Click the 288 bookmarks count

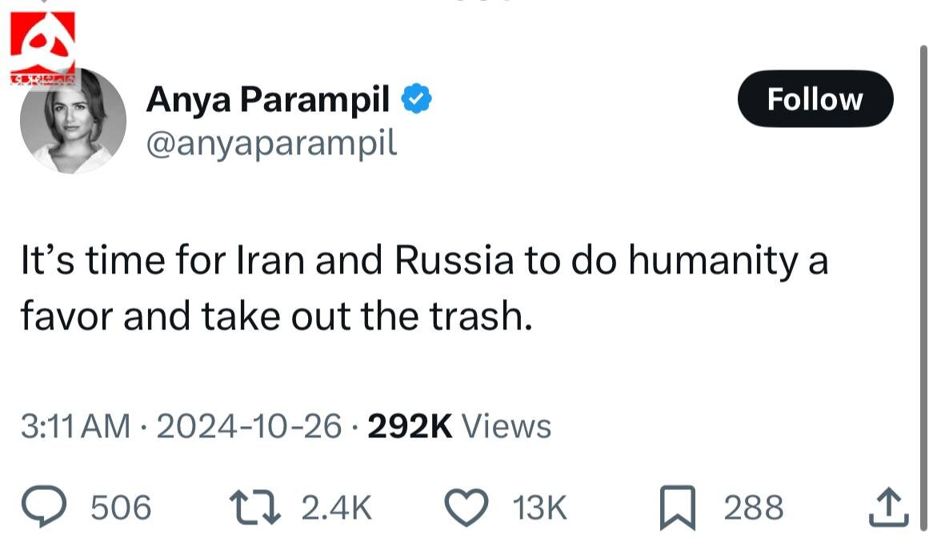click(x=754, y=508)
